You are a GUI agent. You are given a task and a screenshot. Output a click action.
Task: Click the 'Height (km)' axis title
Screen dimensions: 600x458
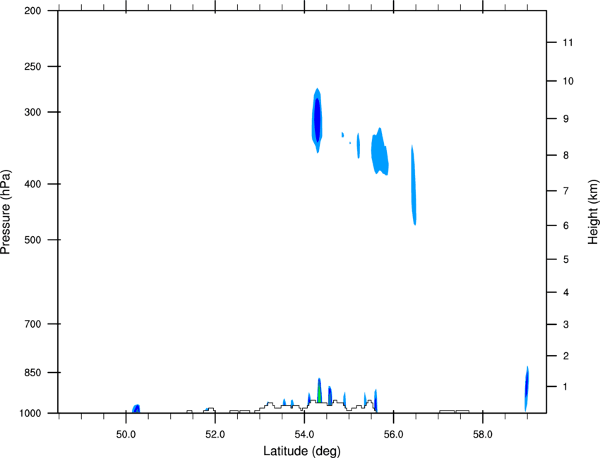point(593,212)
